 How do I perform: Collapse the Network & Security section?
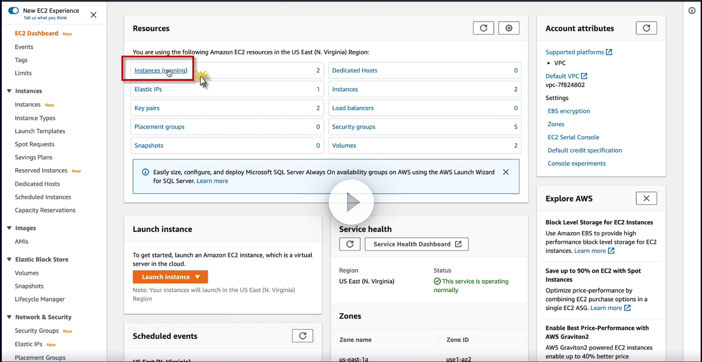click(9, 317)
